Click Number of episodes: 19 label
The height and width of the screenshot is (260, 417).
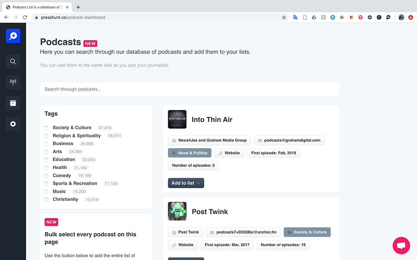click(x=283, y=245)
